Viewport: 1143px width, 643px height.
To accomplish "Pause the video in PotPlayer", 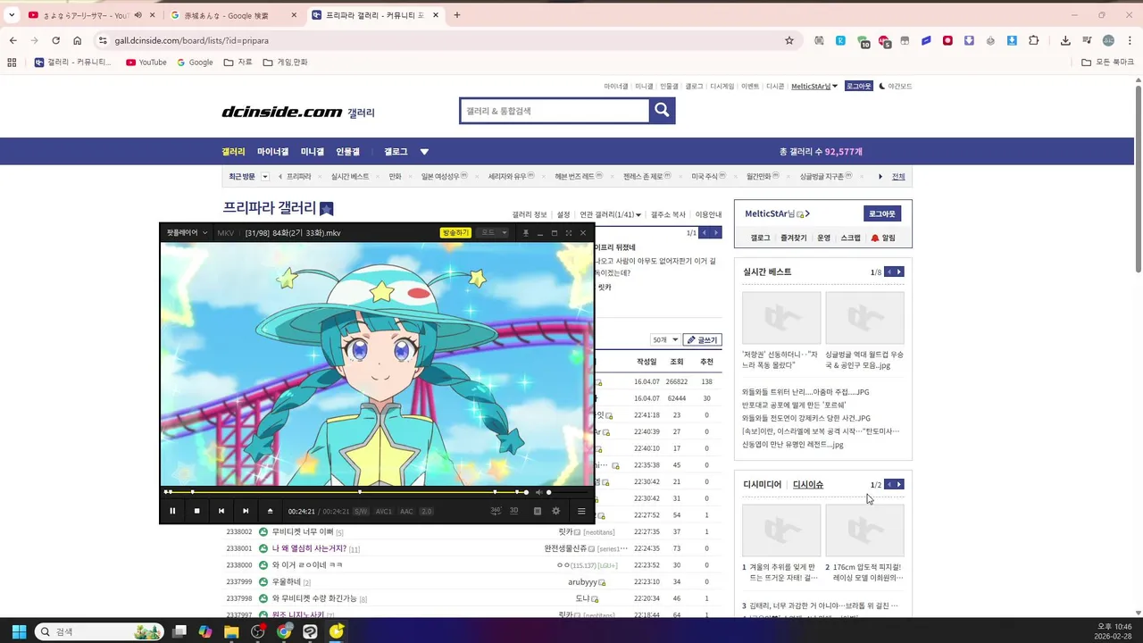I will click(172, 511).
